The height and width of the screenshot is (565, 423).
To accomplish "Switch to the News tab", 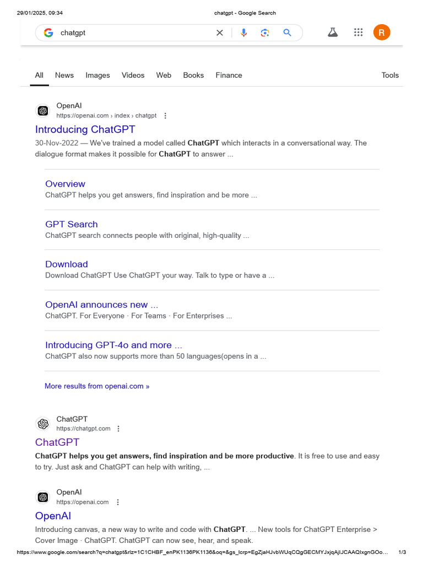I will pyautogui.click(x=64, y=75).
